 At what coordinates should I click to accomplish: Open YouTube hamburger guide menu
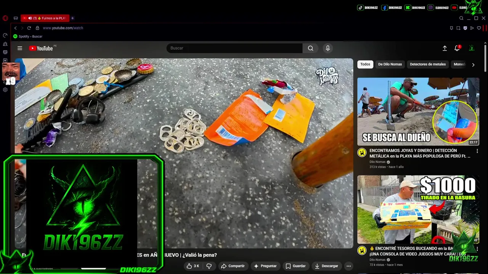click(20, 48)
